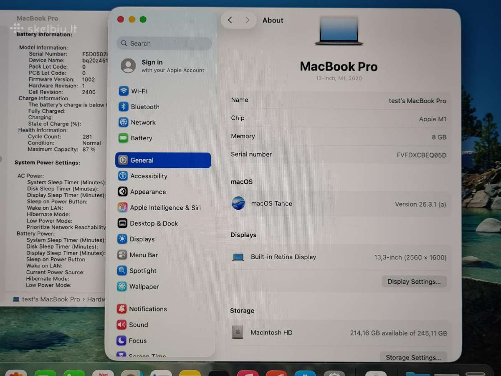Open Storage Settings... button
This screenshot has height=376, width=501.
pyautogui.click(x=413, y=358)
